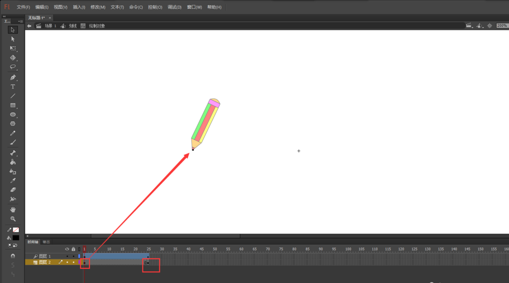509x283 pixels.
Task: Toggle blue outline swatch of 图层 1
Action: click(x=79, y=257)
